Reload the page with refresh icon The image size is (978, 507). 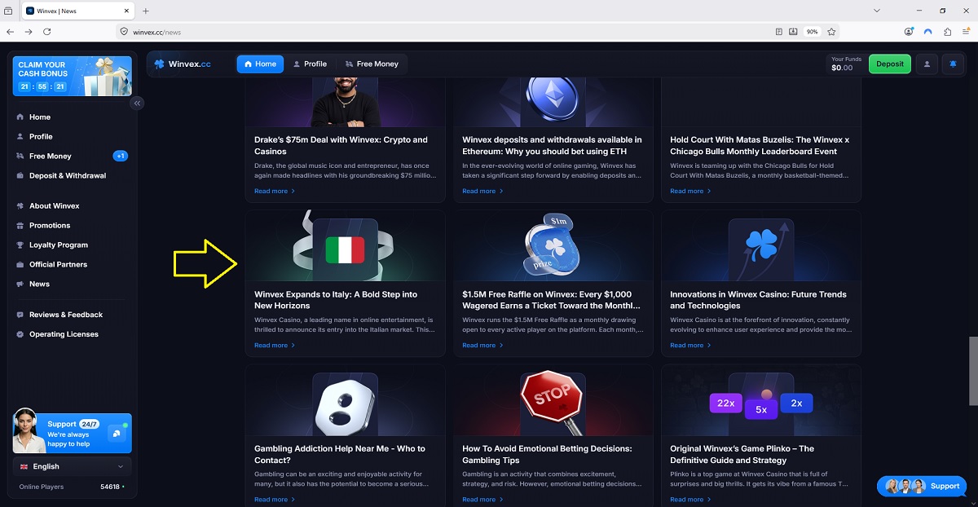pyautogui.click(x=47, y=32)
